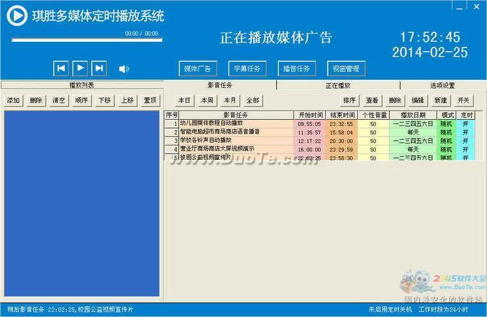Skip to the next track
The image size is (487, 317).
(x=99, y=69)
